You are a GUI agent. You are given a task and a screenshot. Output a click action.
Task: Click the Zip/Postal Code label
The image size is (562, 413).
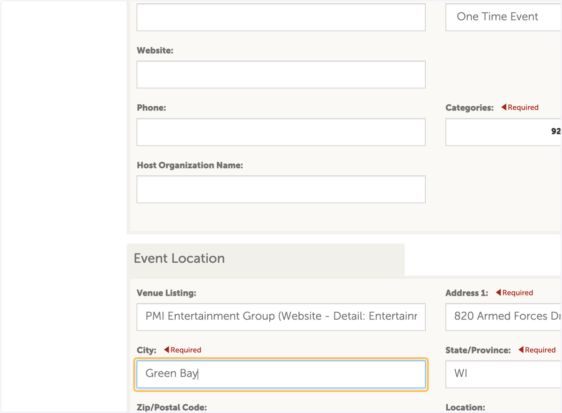[171, 407]
